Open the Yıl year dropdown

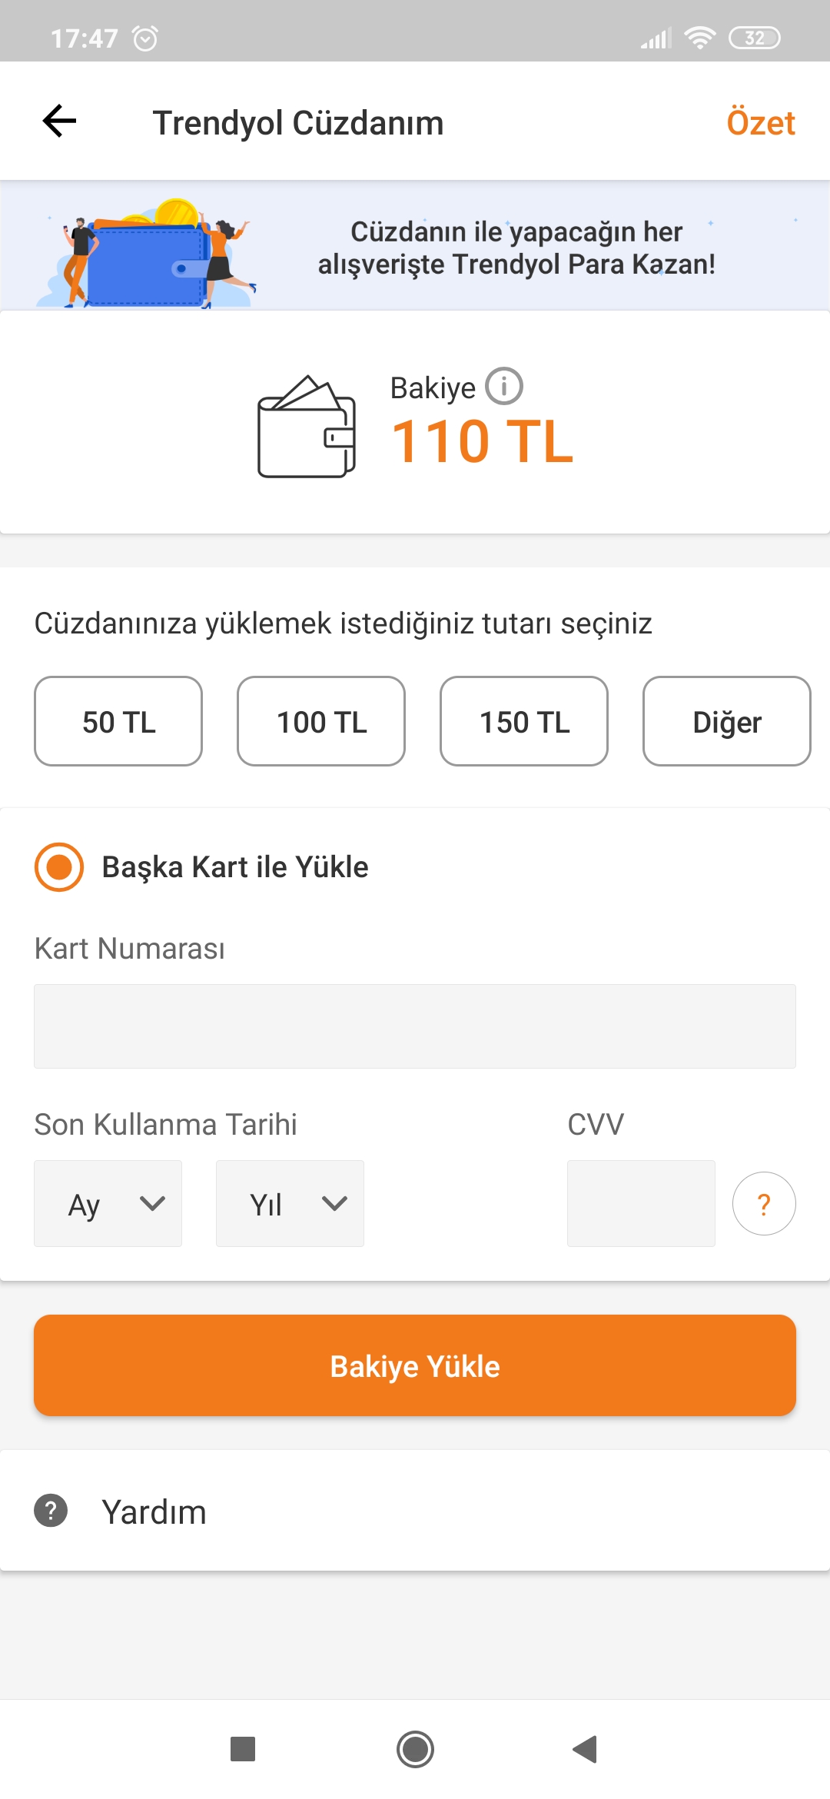pyautogui.click(x=290, y=1204)
